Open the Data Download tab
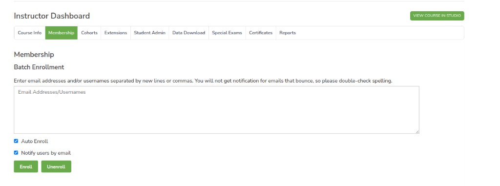 [x=189, y=33]
